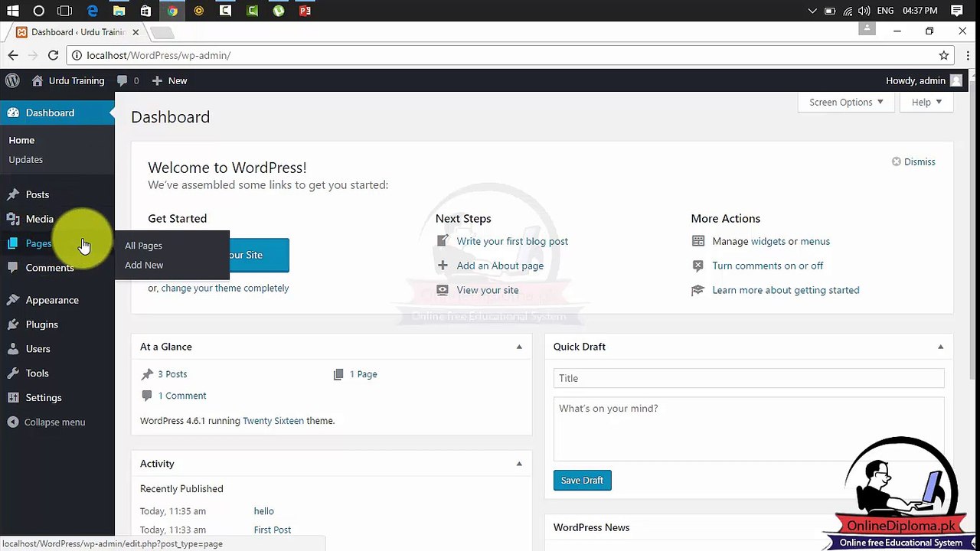Collapse the Activity panel
The image size is (980, 551).
click(x=519, y=464)
